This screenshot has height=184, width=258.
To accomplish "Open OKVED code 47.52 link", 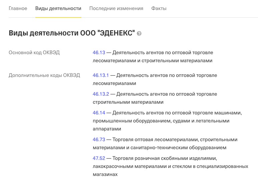I will pyautogui.click(x=99, y=158).
